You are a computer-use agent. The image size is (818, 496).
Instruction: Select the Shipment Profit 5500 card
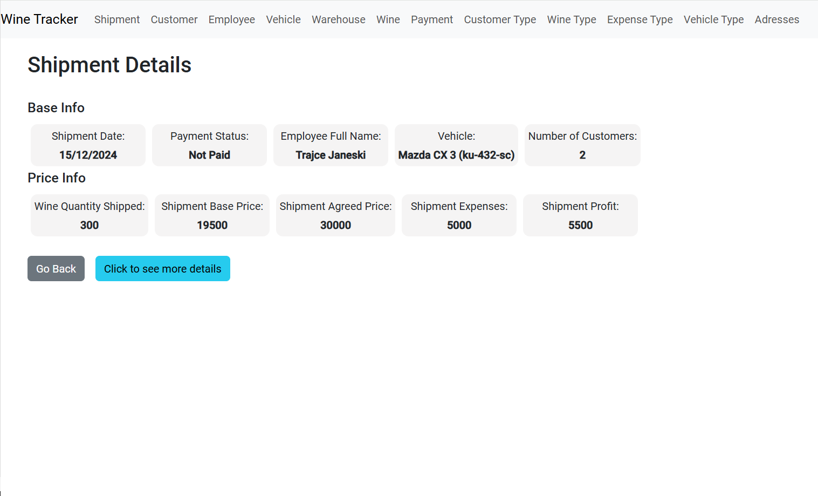point(580,215)
